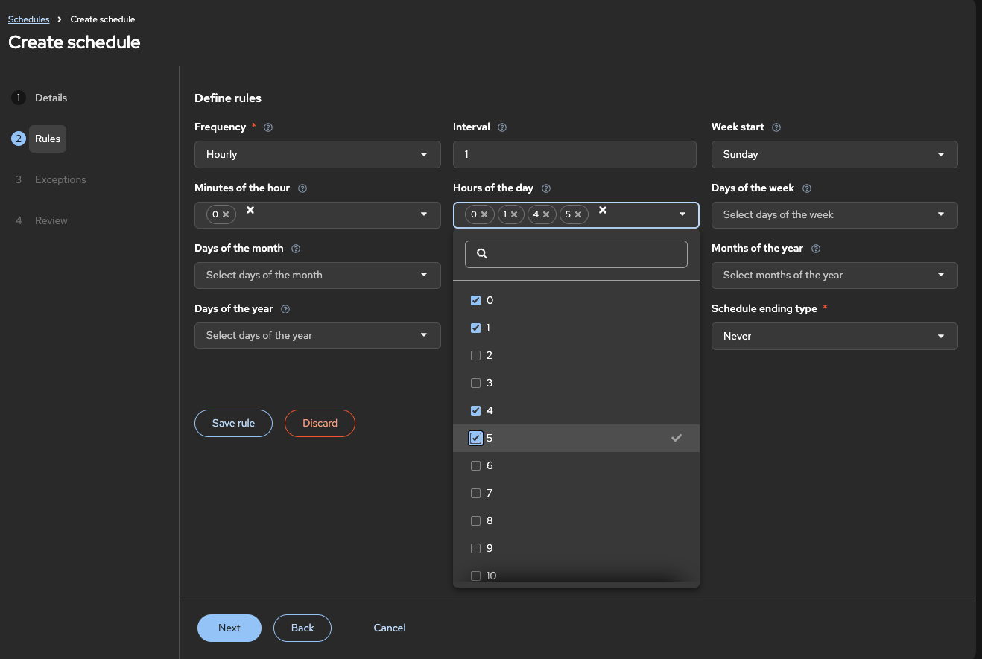Go to the Details wizard step
The width and height of the screenshot is (982, 659).
(x=51, y=98)
